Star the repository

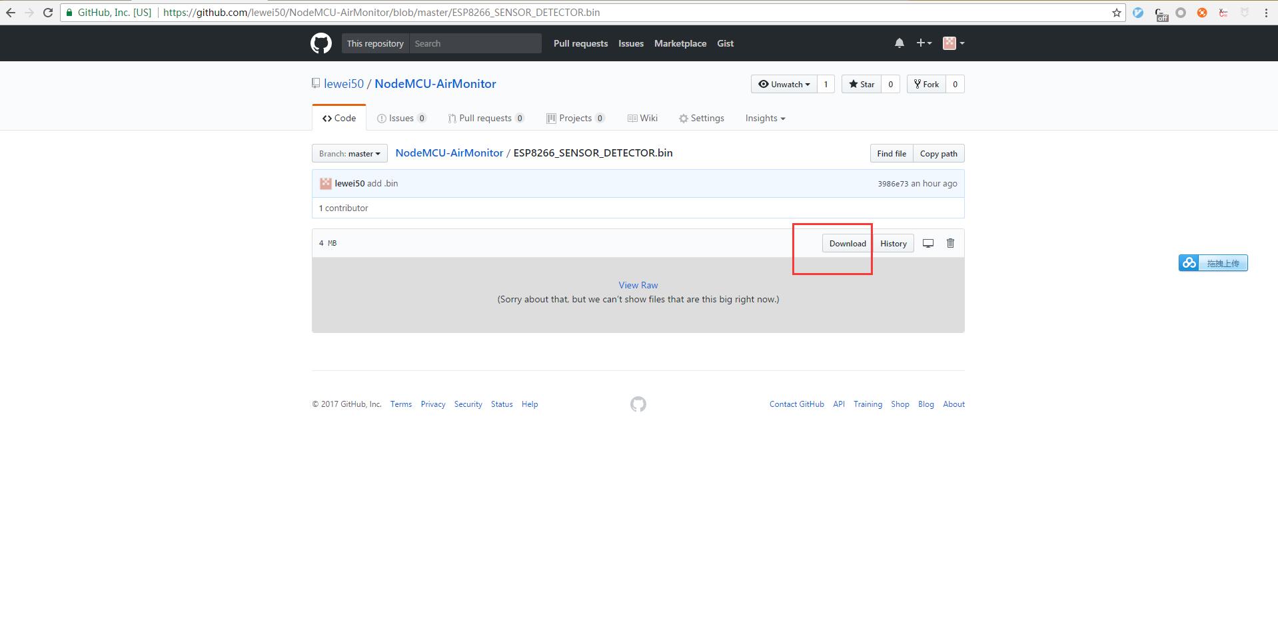861,84
